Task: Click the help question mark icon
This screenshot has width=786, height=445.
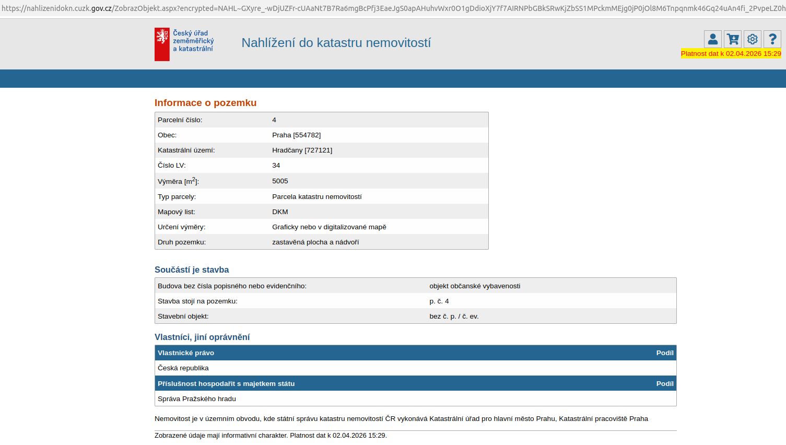Action: (x=772, y=39)
